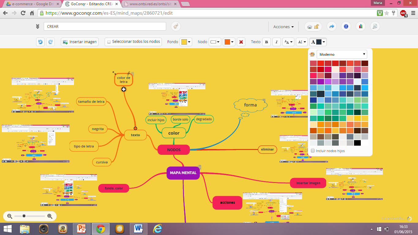Click the red X delete node icon

(241, 42)
